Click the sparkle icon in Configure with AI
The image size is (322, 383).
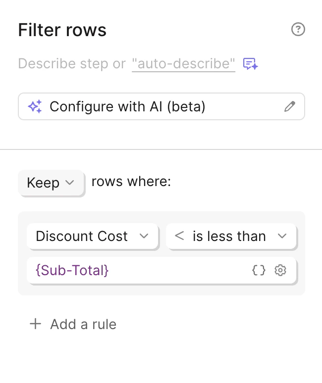coord(35,106)
